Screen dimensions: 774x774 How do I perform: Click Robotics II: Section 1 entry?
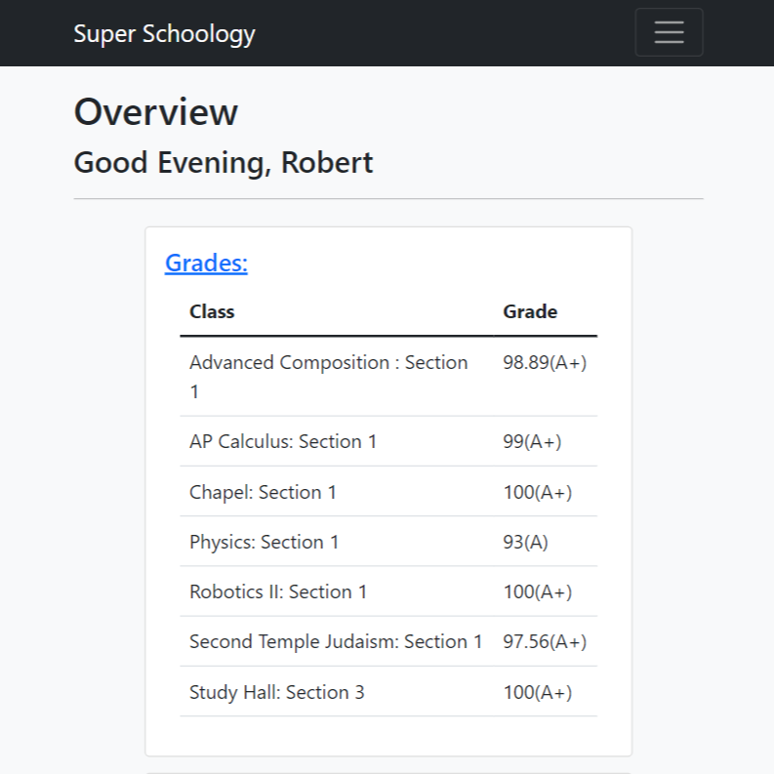click(278, 591)
